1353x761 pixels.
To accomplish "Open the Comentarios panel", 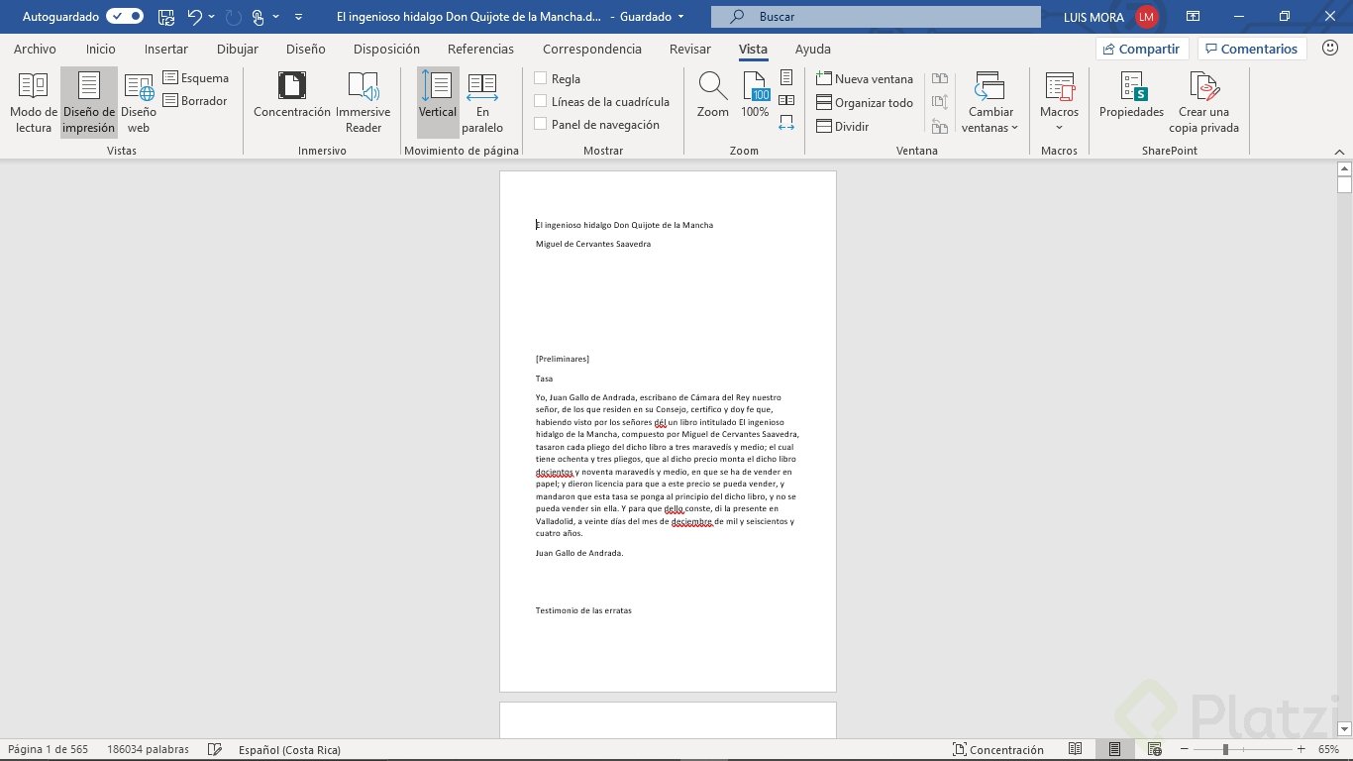I will (x=1252, y=48).
